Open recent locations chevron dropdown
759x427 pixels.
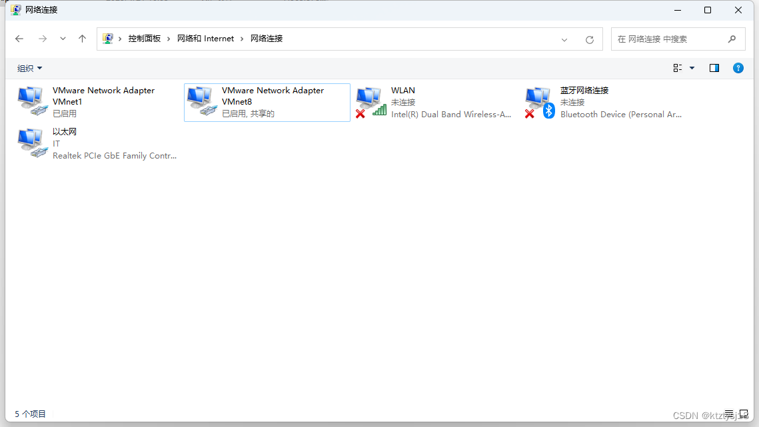point(63,39)
